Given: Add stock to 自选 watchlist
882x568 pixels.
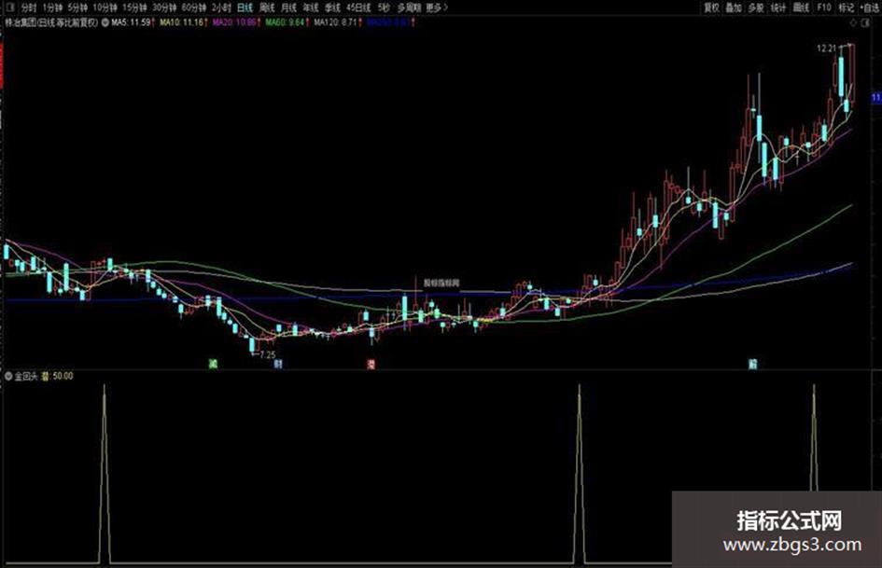Looking at the screenshot, I should [871, 7].
